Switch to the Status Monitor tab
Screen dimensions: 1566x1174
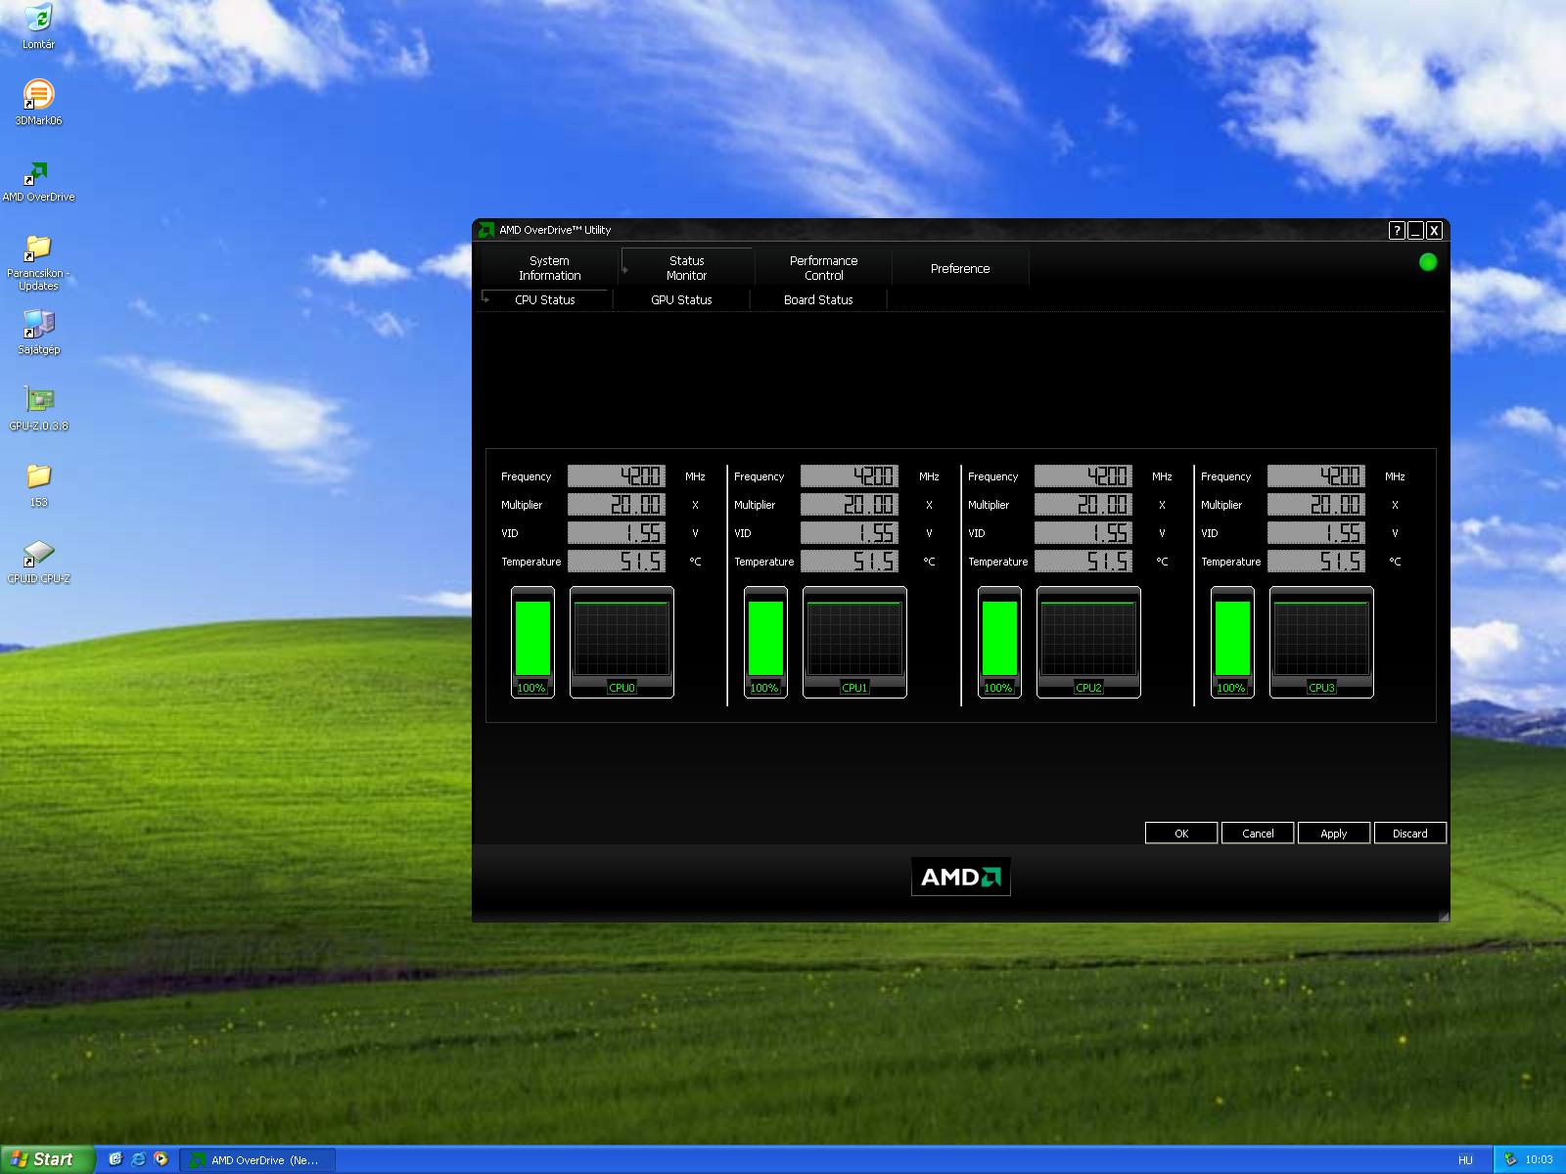pos(686,268)
